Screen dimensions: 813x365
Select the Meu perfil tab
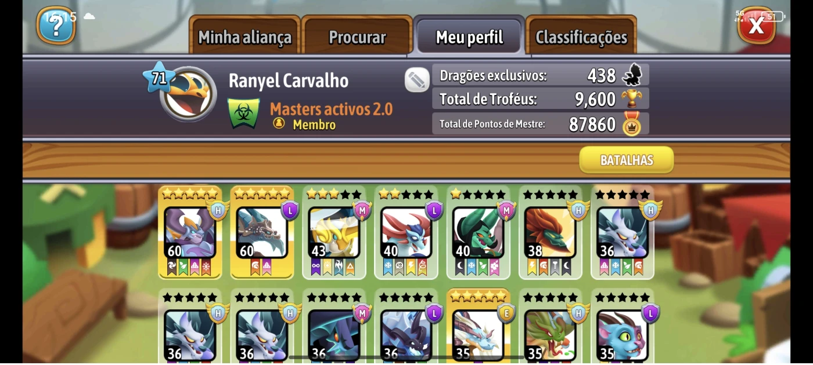coord(469,37)
